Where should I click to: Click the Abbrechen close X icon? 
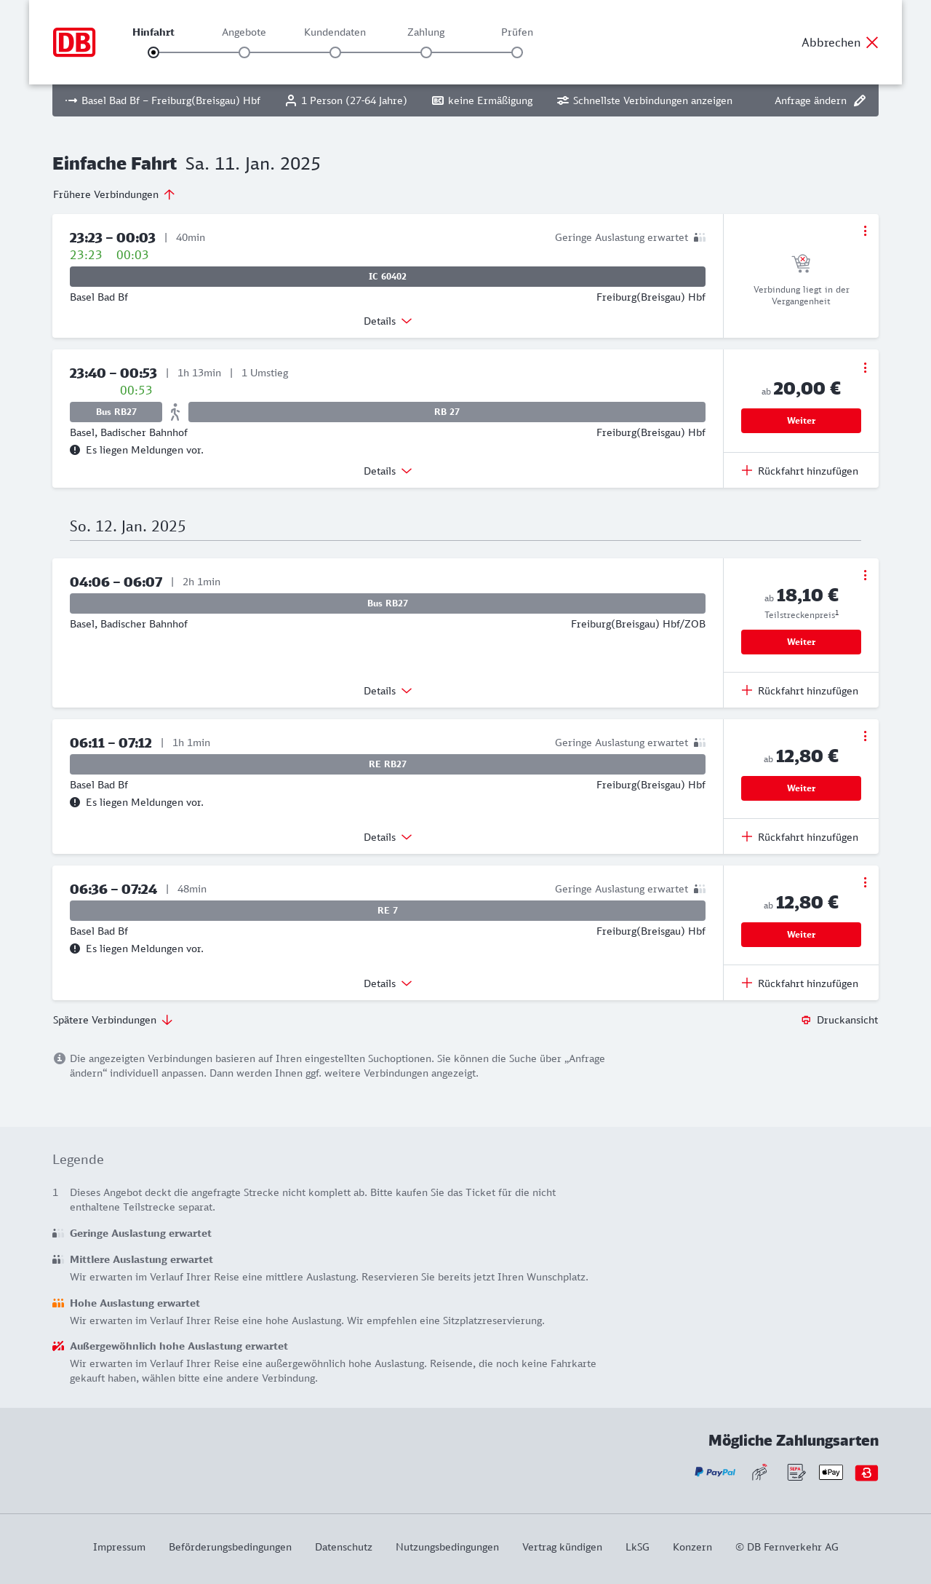pyautogui.click(x=872, y=42)
